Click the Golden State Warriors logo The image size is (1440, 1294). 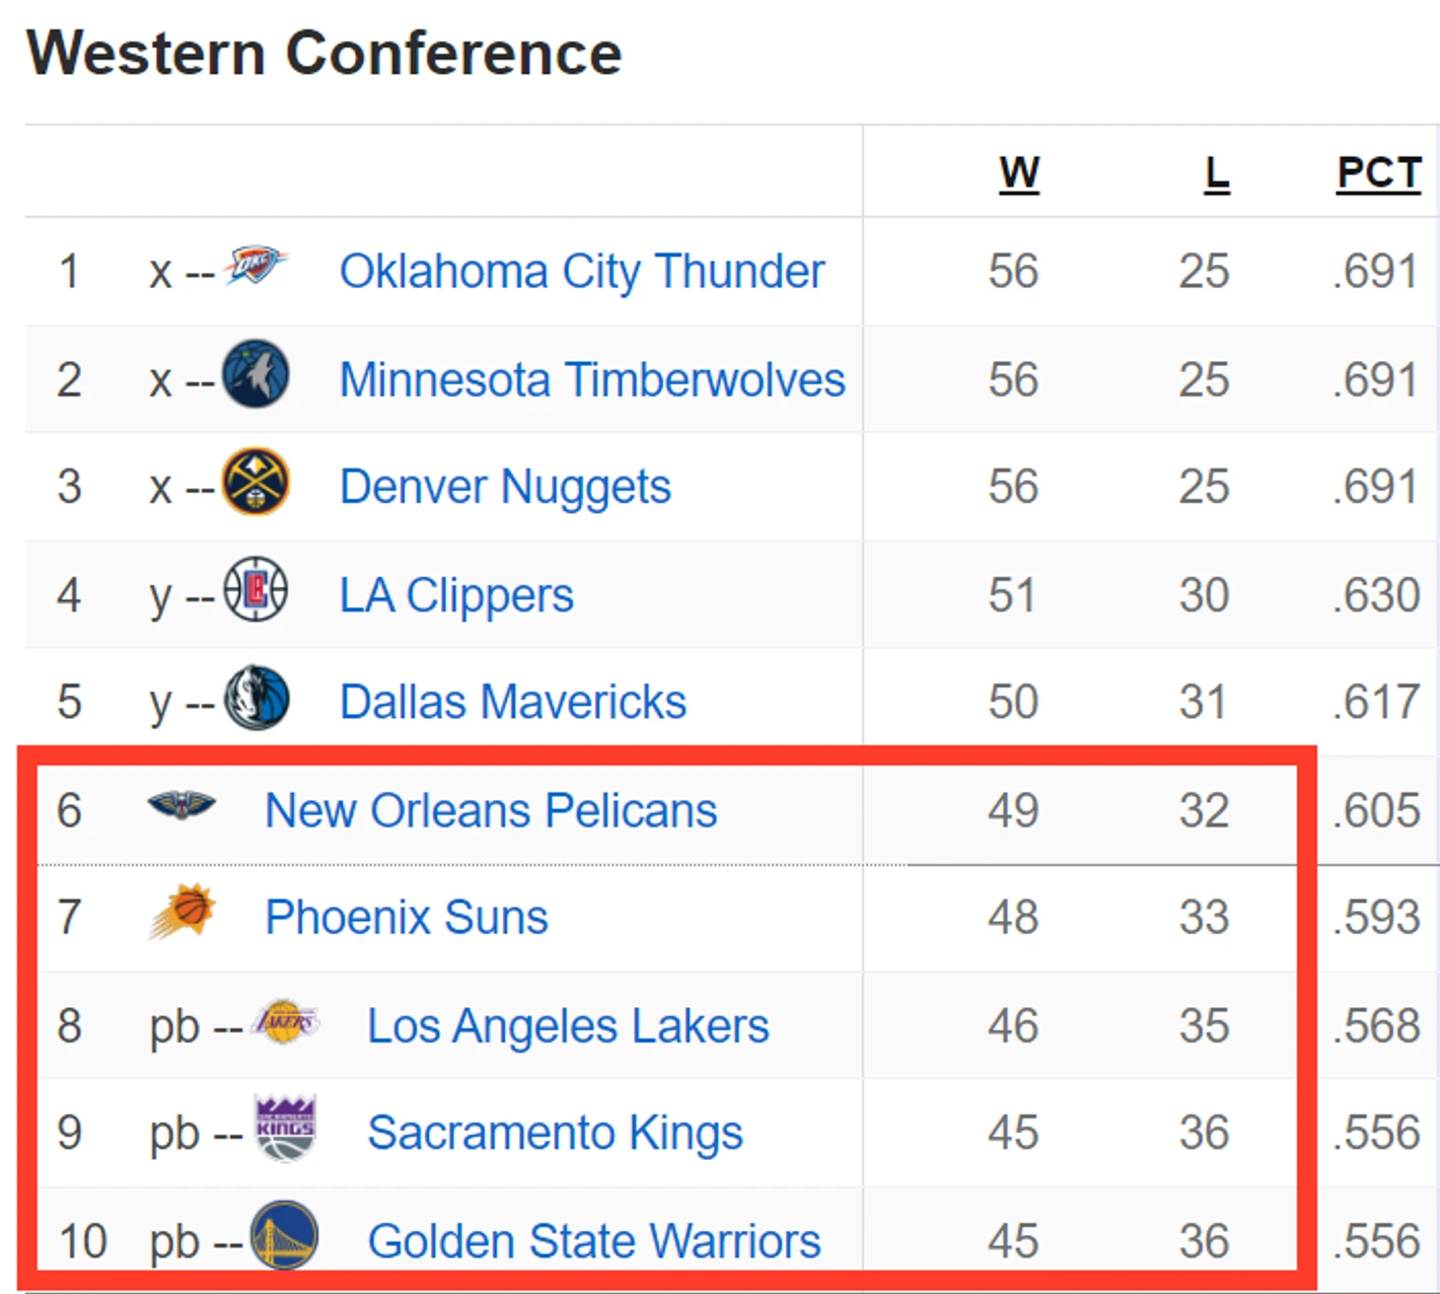coord(284,1235)
